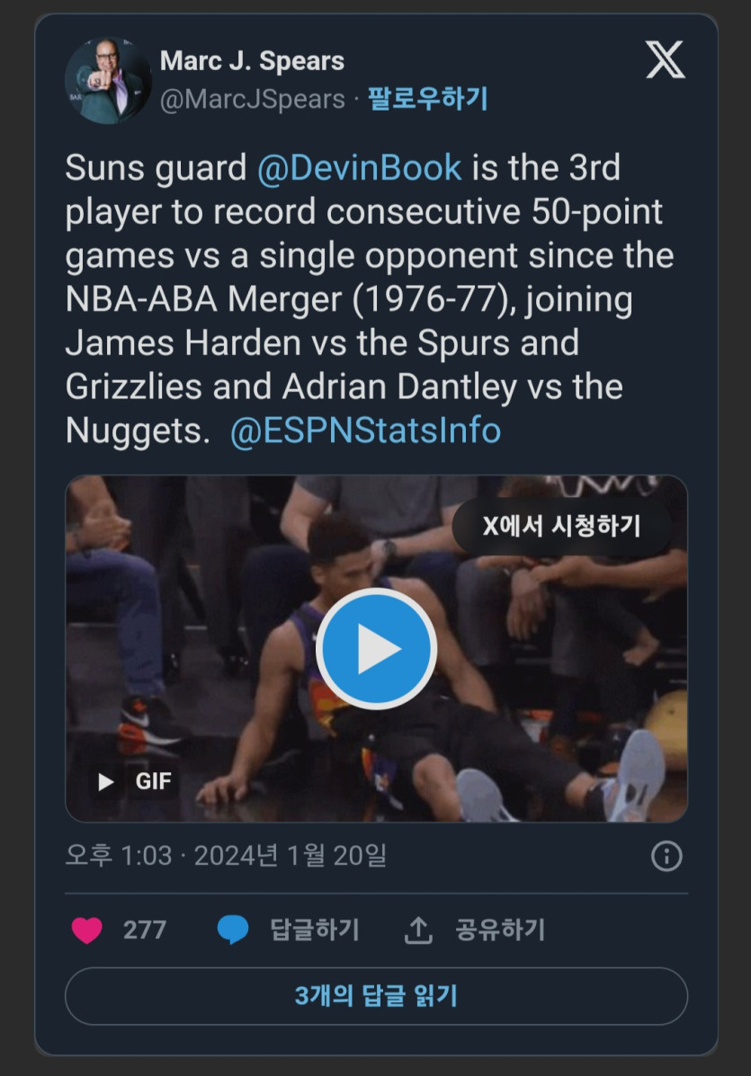Click the share upload arrow icon

pyautogui.click(x=418, y=930)
